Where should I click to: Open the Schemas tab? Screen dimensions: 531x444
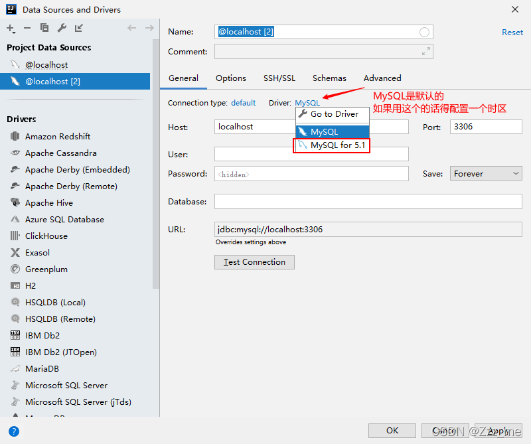(329, 78)
